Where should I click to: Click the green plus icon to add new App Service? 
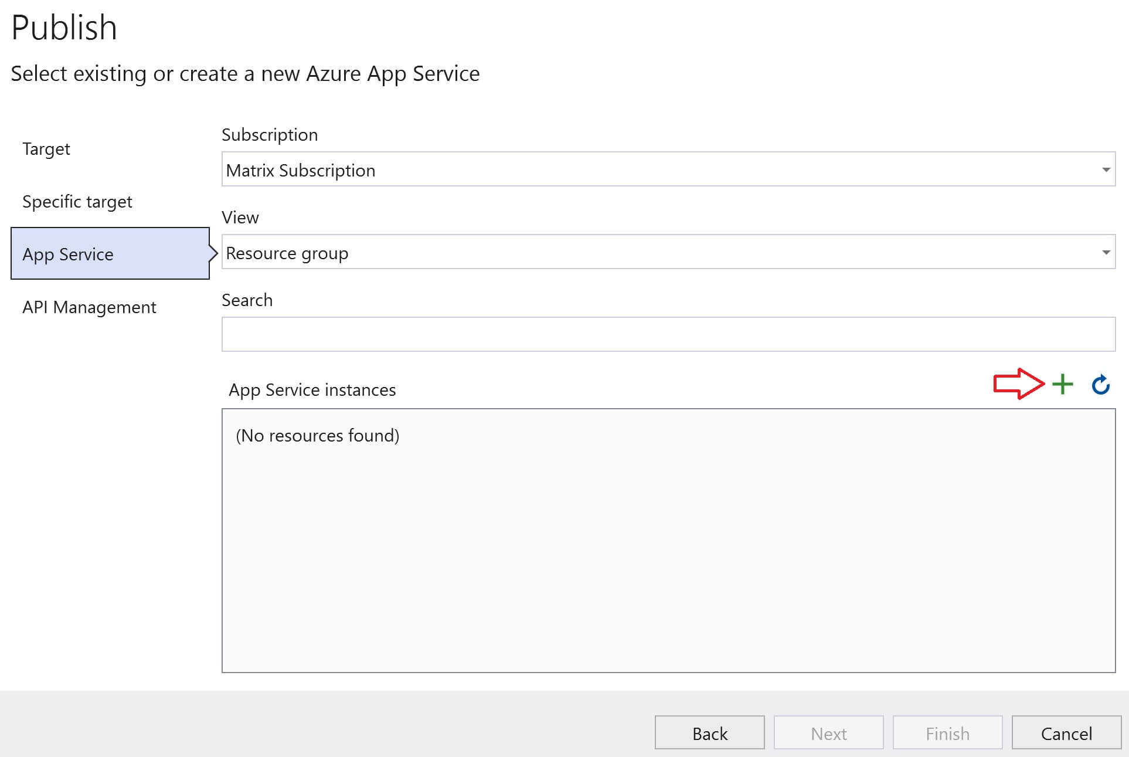point(1063,385)
